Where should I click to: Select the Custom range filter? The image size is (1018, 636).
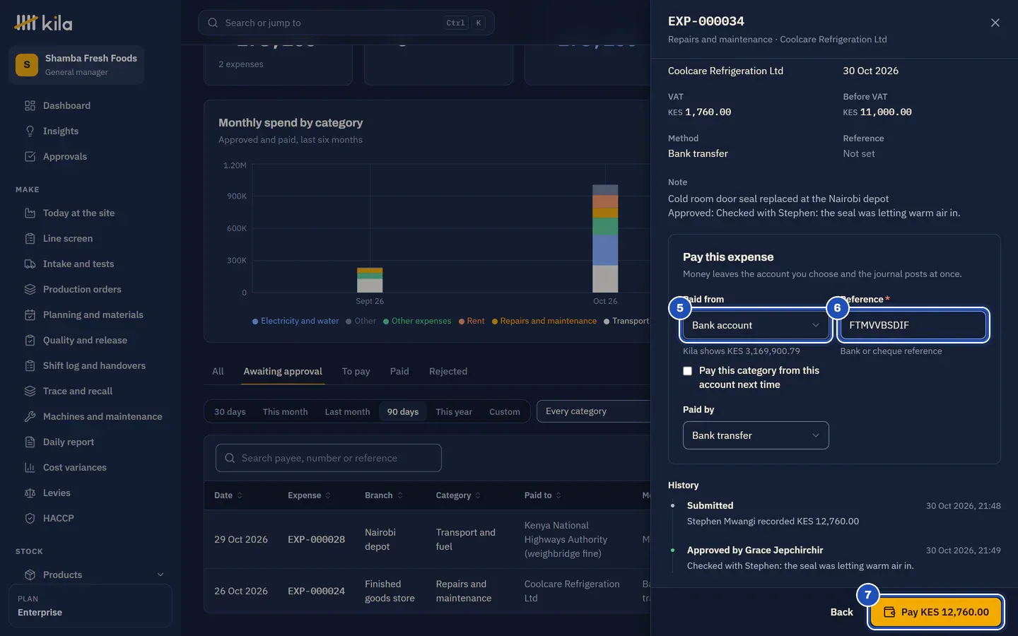tap(505, 412)
